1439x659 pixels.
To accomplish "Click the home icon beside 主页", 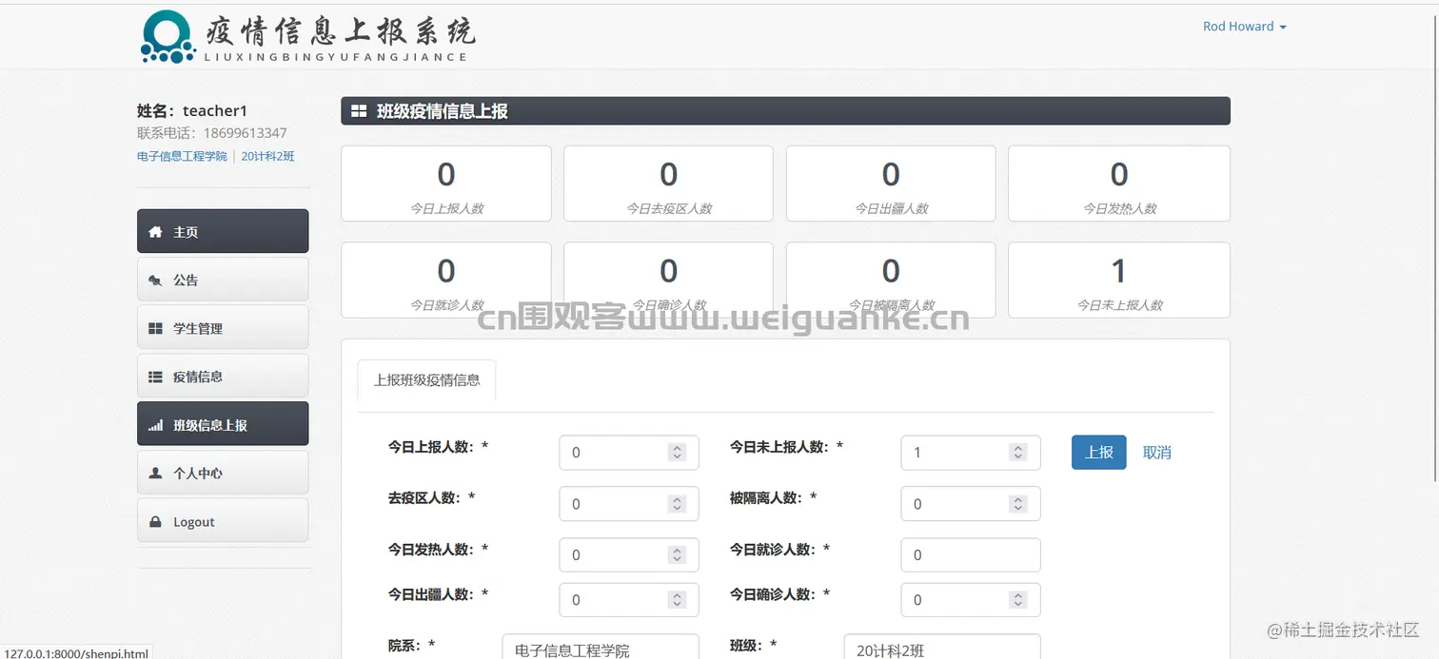I will coord(155,232).
